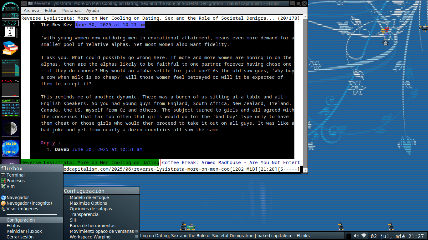Expand Slit submenu
Viewport: 428px width, 240px height.
click(x=101, y=220)
